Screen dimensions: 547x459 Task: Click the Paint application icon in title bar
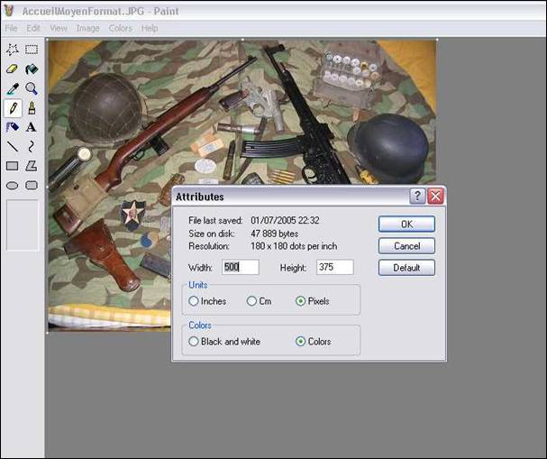[9, 11]
